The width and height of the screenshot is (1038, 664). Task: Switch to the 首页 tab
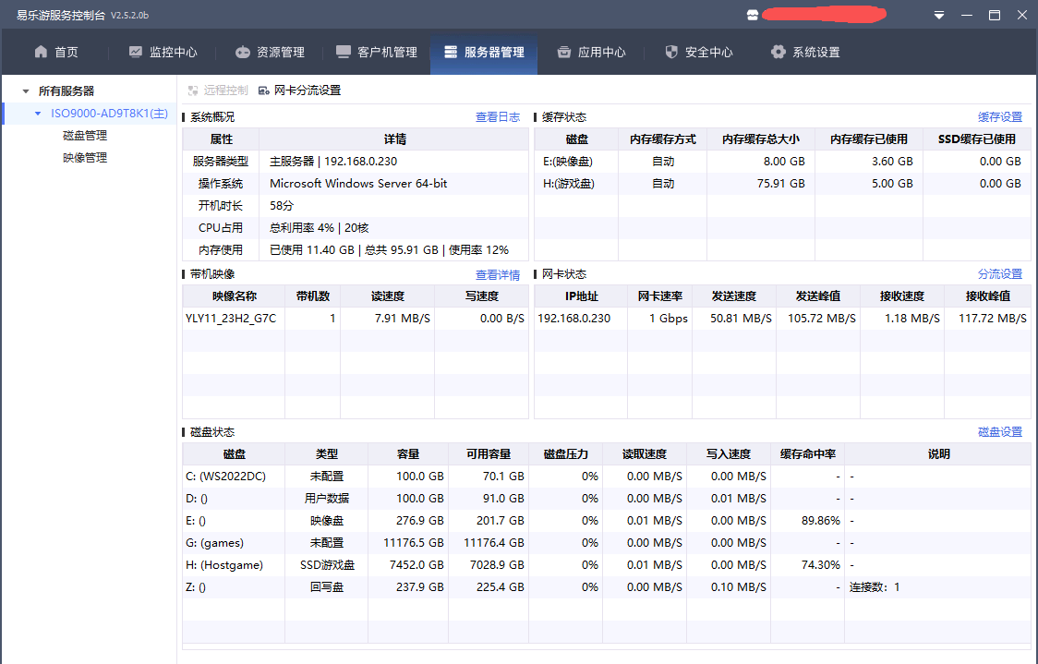coord(55,52)
